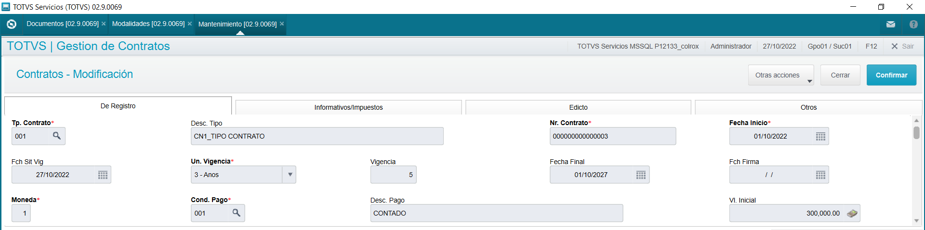Open the help question mark icon
This screenshot has width=925, height=230.
coord(913,24)
